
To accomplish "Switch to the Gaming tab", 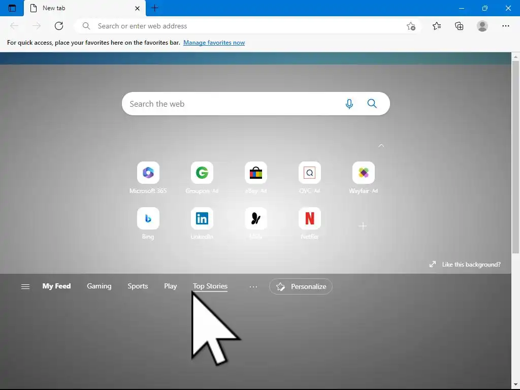I will tap(99, 286).
